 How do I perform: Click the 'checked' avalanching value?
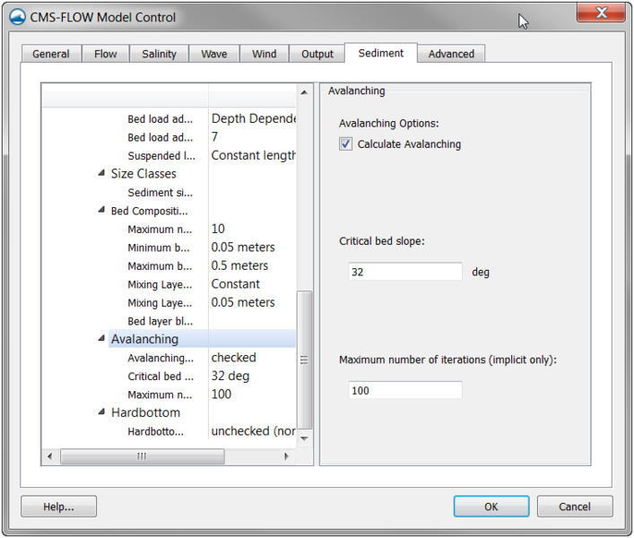(x=233, y=357)
